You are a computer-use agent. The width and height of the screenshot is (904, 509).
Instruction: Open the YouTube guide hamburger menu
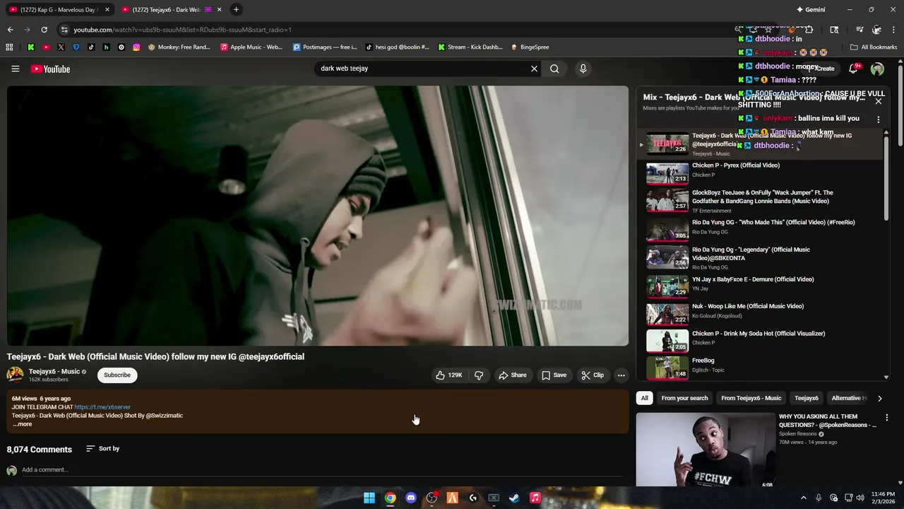tap(15, 69)
